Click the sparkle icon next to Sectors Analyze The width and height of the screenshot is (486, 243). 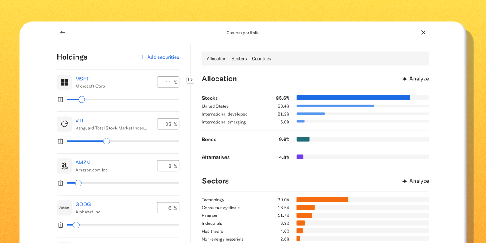[404, 181]
